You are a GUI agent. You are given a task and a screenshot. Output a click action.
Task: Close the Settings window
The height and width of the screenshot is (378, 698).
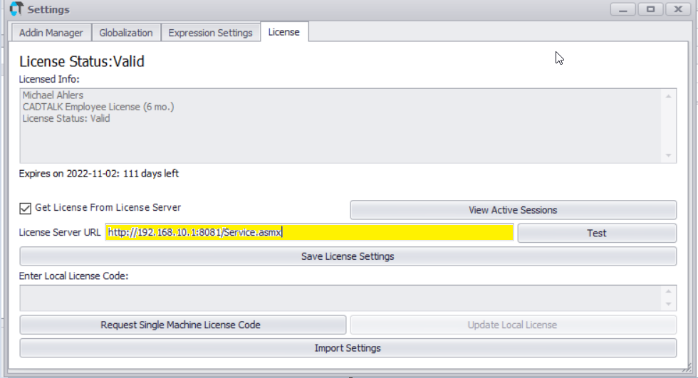point(678,9)
